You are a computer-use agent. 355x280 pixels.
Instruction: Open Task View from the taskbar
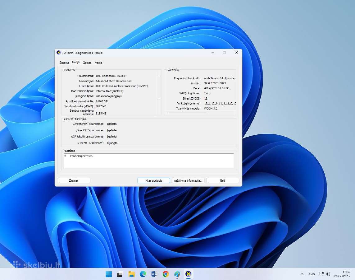pos(120,274)
